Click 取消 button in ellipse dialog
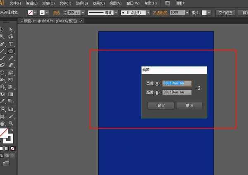The height and width of the screenshot is (175, 248). tap(189, 105)
